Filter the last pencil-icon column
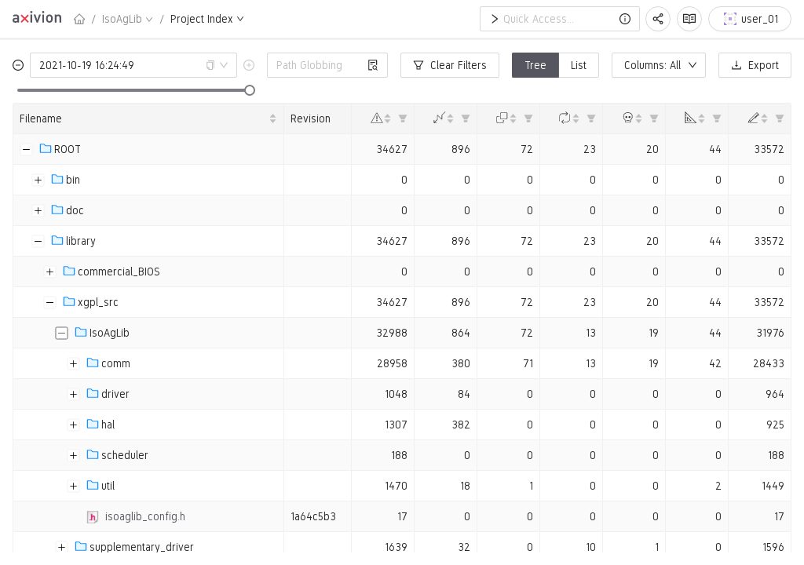The width and height of the screenshot is (804, 565). pyautogui.click(x=780, y=118)
